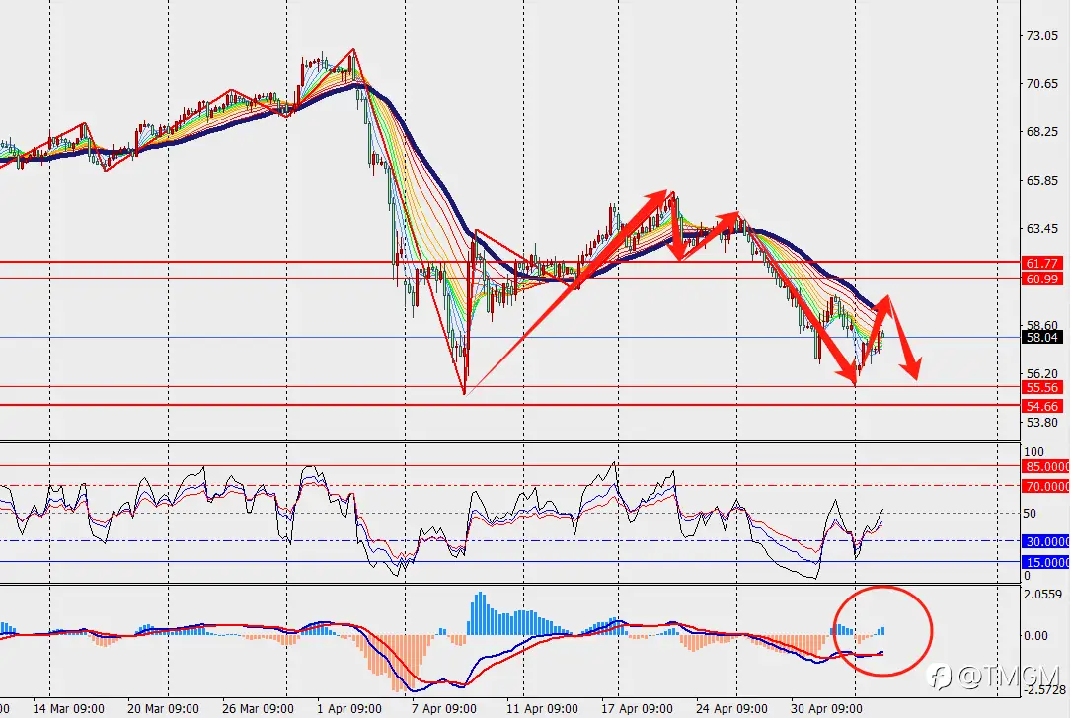Select the blue 30.0000 level label
Image resolution: width=1071 pixels, height=718 pixels.
[1045, 541]
